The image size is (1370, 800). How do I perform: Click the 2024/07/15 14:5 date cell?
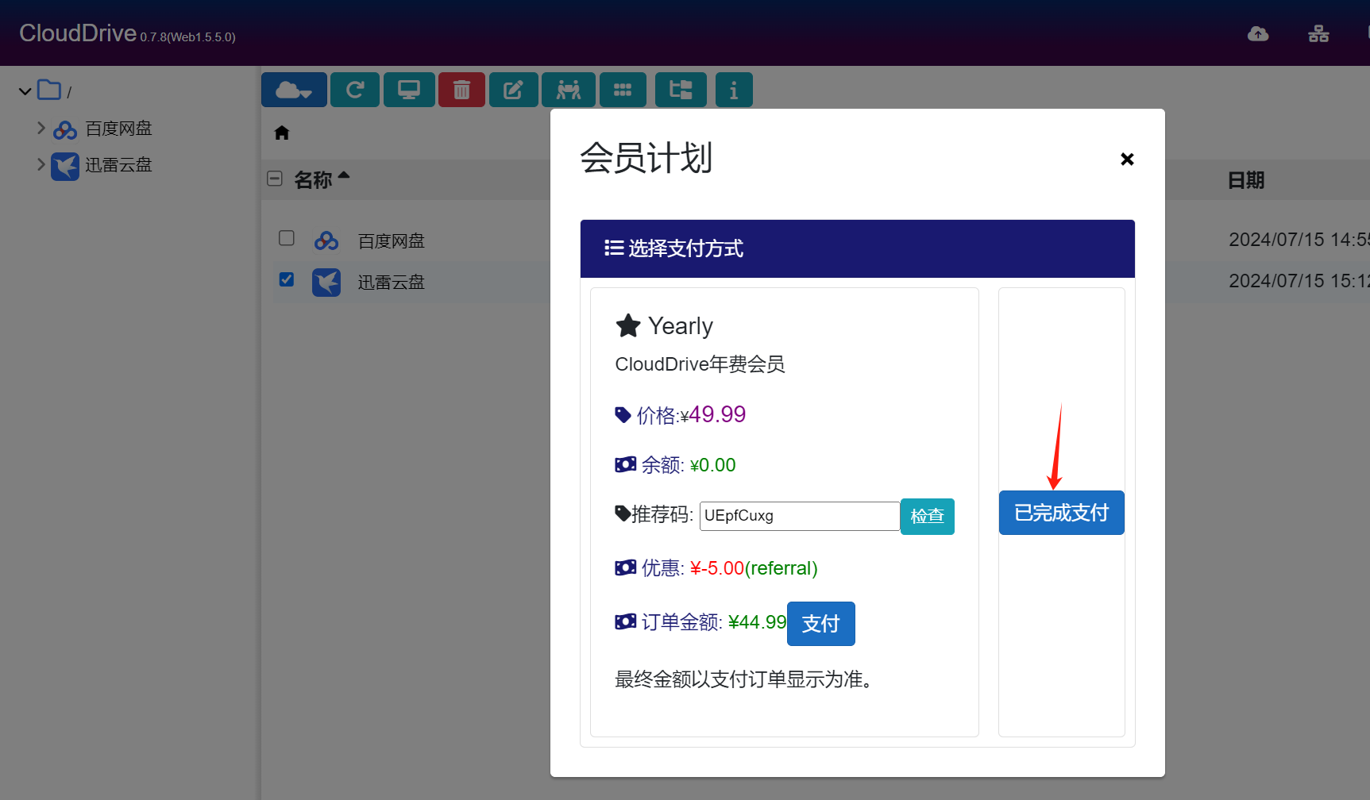click(1298, 240)
